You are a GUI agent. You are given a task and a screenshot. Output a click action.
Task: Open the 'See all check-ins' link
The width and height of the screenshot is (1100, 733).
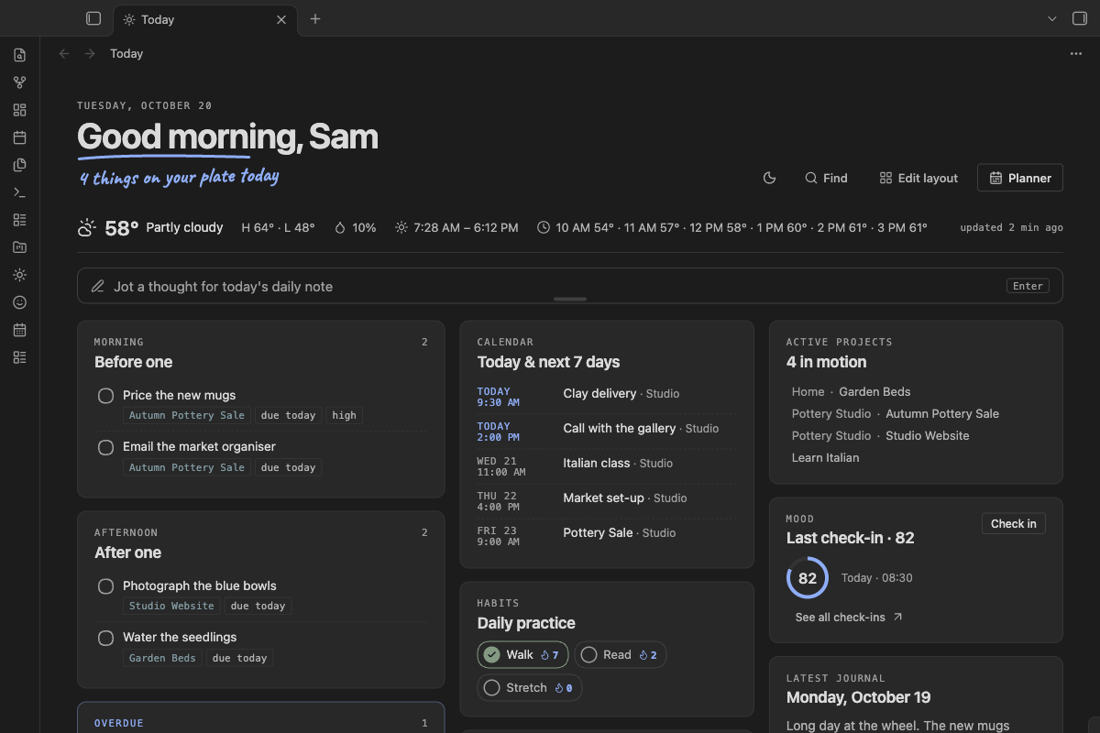click(x=849, y=617)
